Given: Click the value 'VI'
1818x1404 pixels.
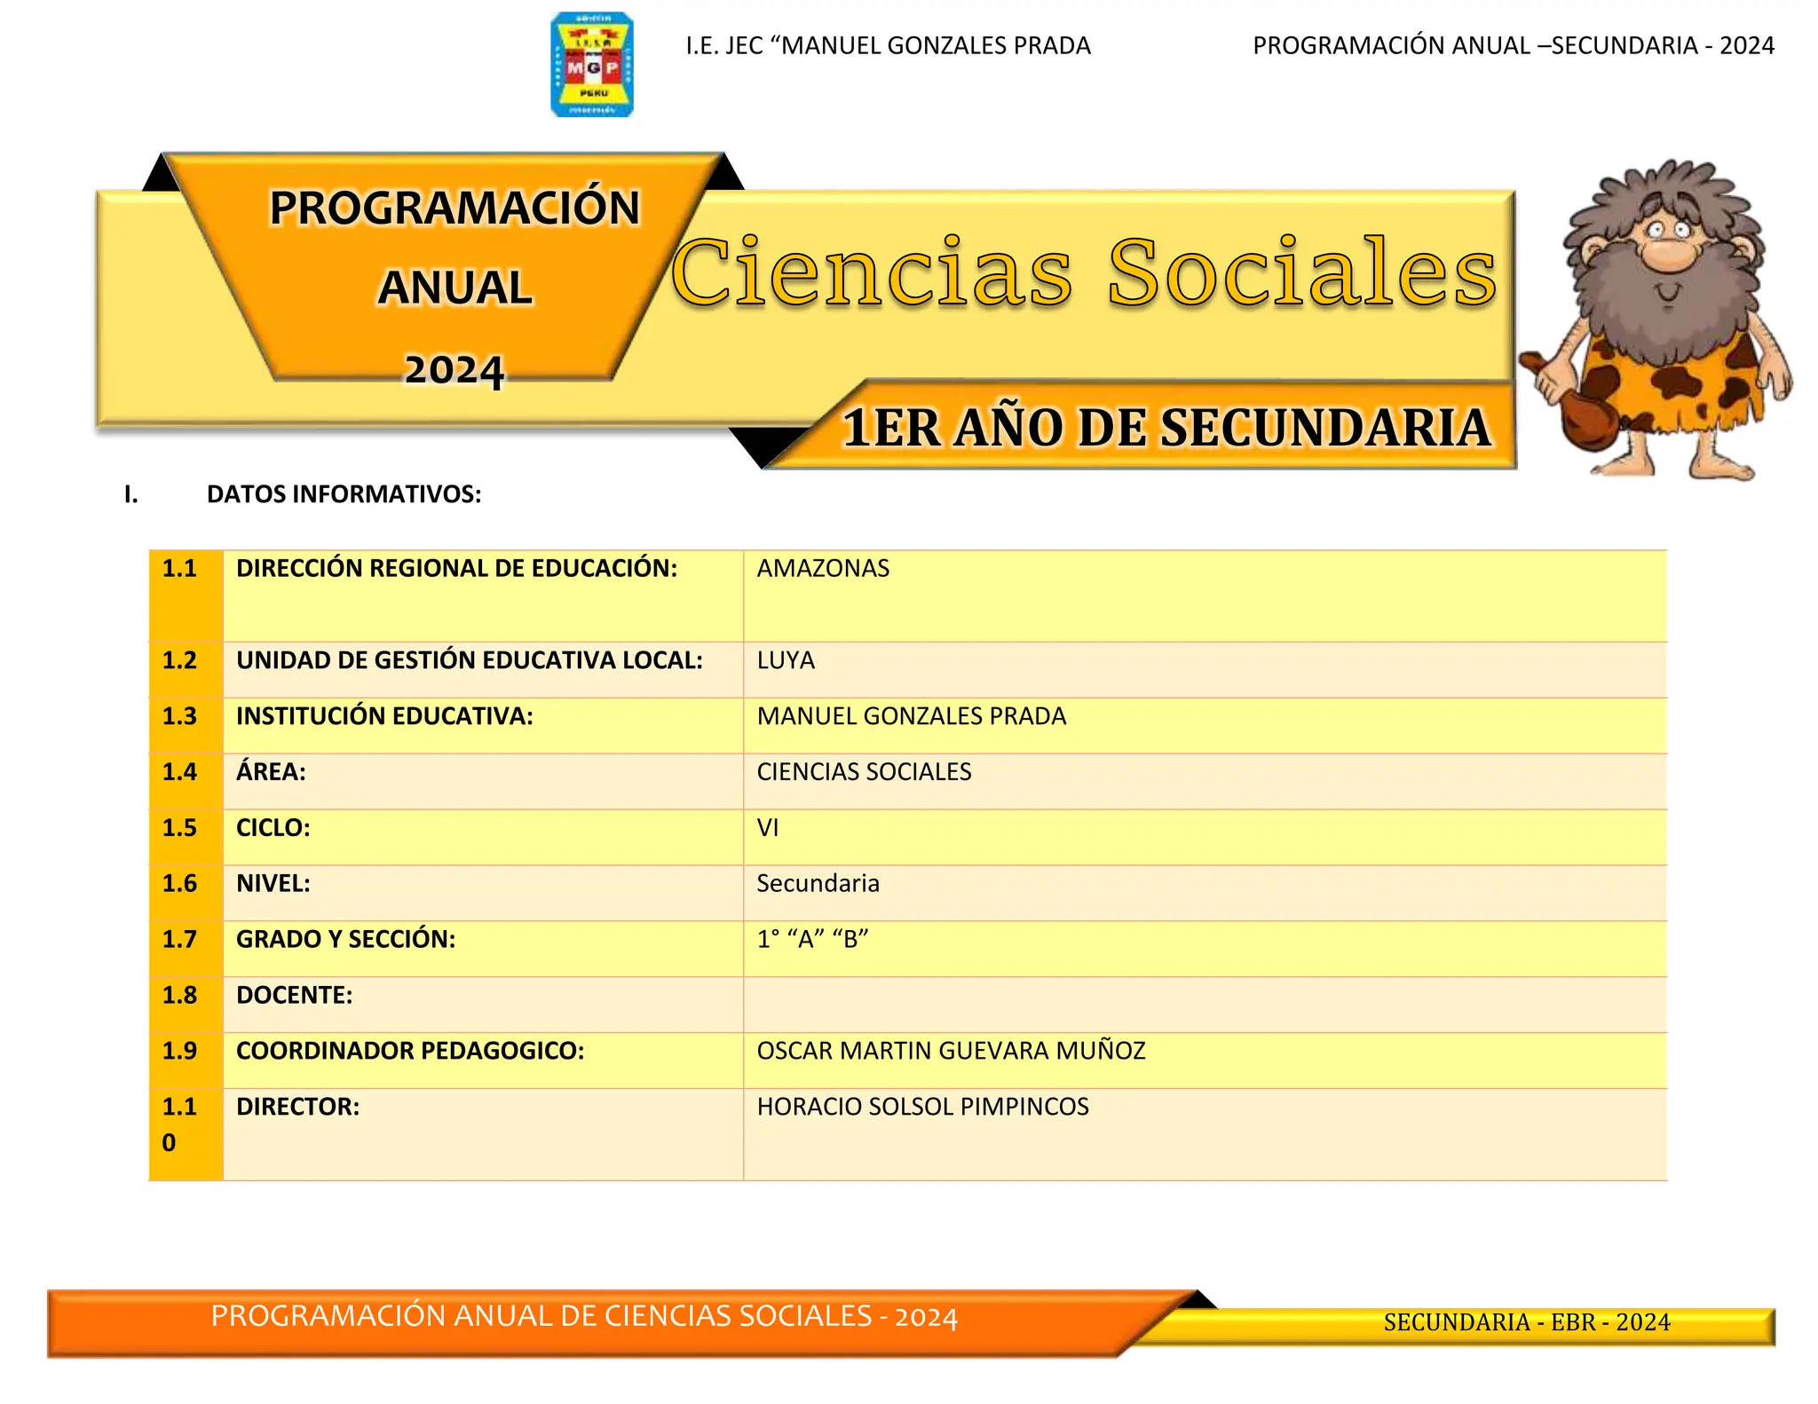Looking at the screenshot, I should click(x=768, y=828).
